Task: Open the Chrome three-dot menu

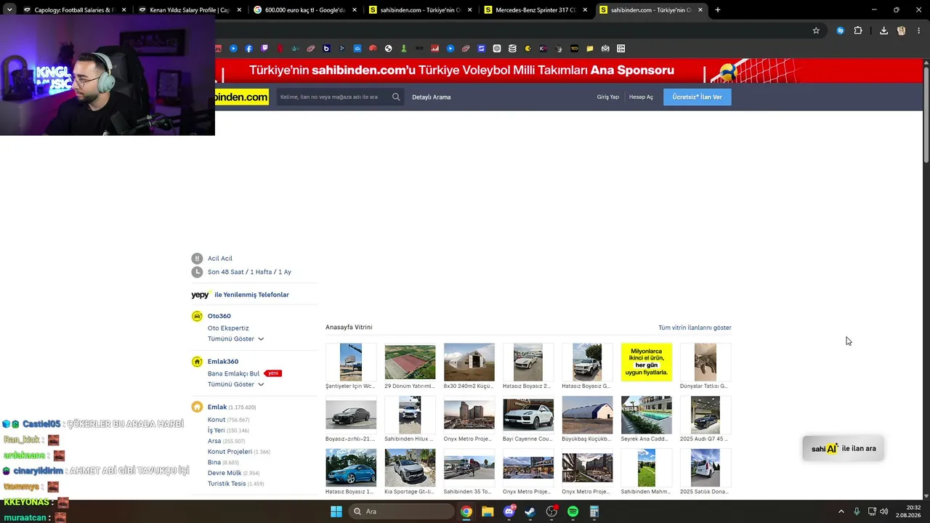Action: (x=919, y=31)
